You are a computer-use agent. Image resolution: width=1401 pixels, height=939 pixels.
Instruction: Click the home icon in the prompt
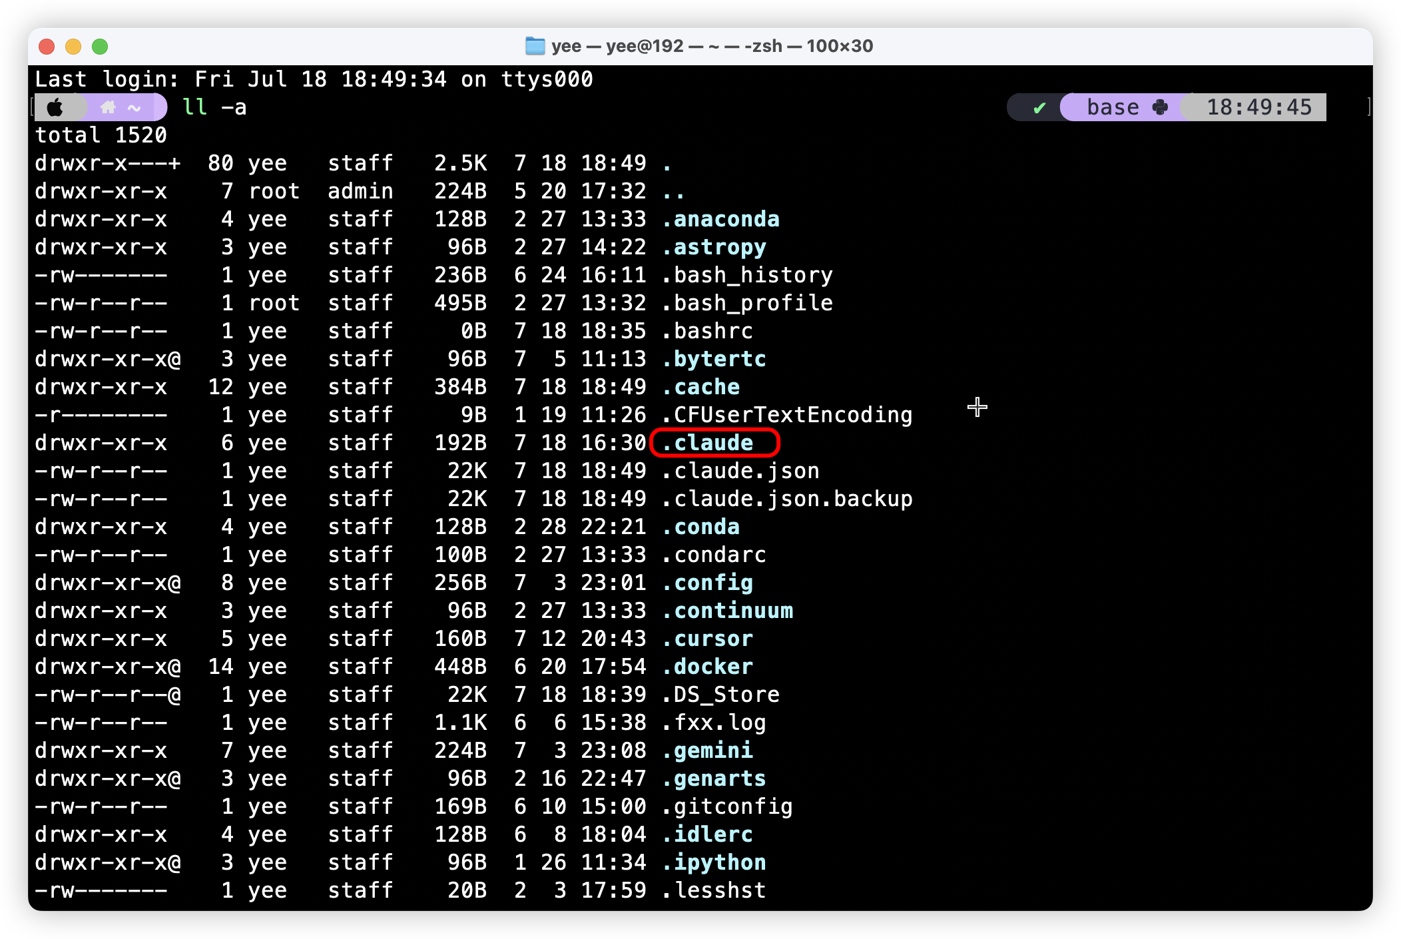[108, 107]
